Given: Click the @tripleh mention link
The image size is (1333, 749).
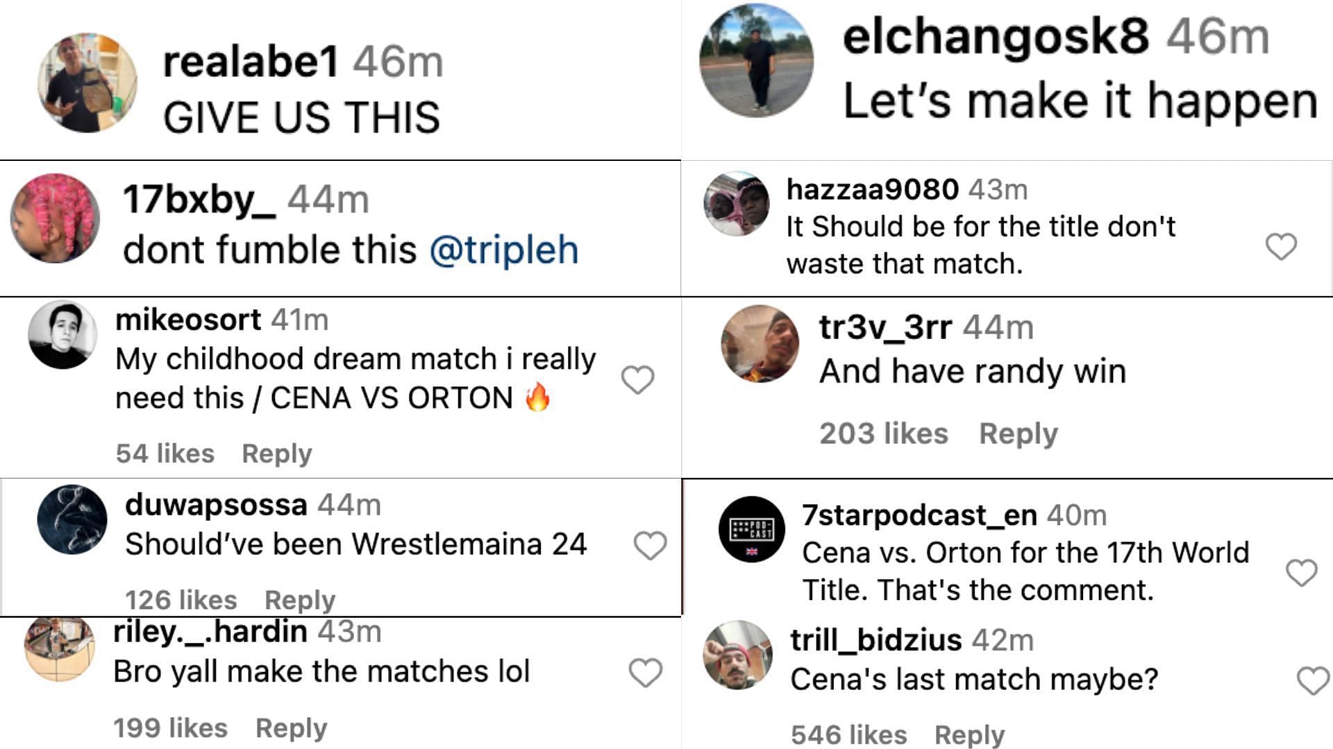Looking at the screenshot, I should point(504,250).
